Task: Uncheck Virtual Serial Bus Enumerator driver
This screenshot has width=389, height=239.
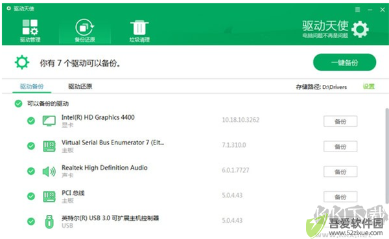Action: tap(31, 146)
